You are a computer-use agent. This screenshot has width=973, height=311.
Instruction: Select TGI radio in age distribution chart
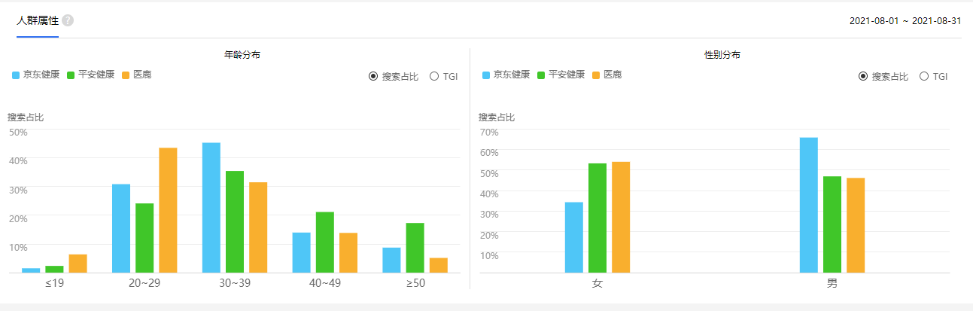click(434, 76)
